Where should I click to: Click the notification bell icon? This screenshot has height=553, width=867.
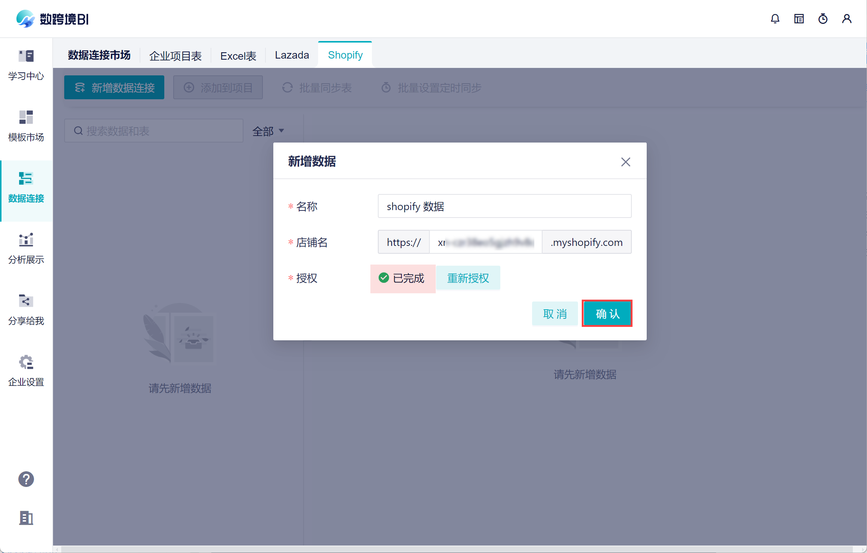[x=775, y=19]
